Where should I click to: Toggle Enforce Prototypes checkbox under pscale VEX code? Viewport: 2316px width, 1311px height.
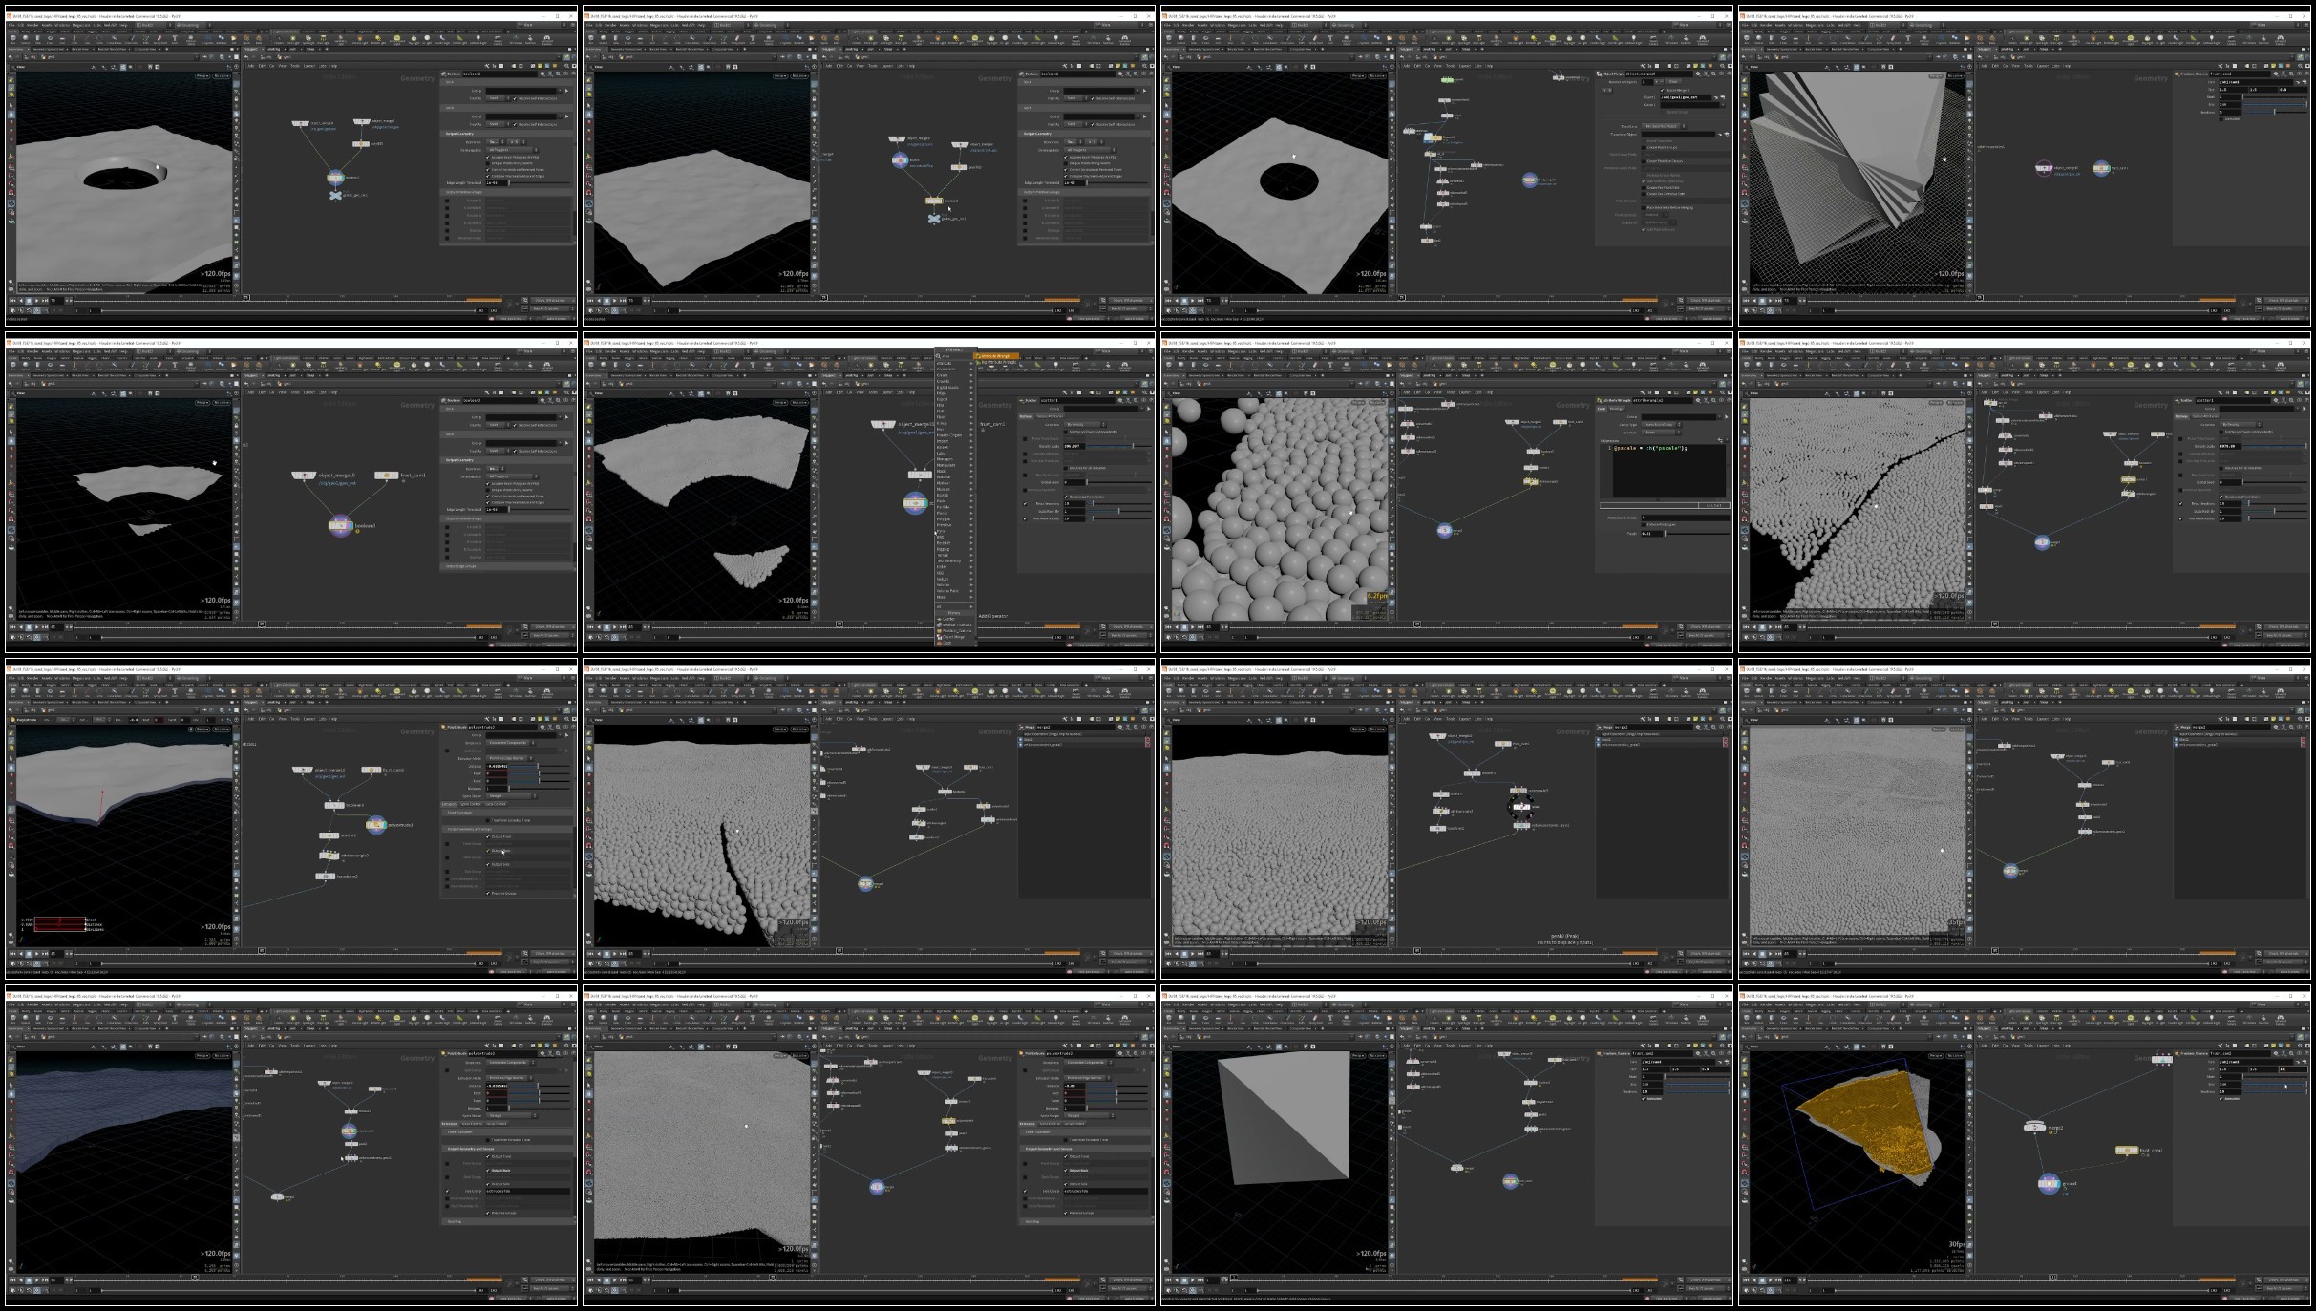click(1646, 524)
